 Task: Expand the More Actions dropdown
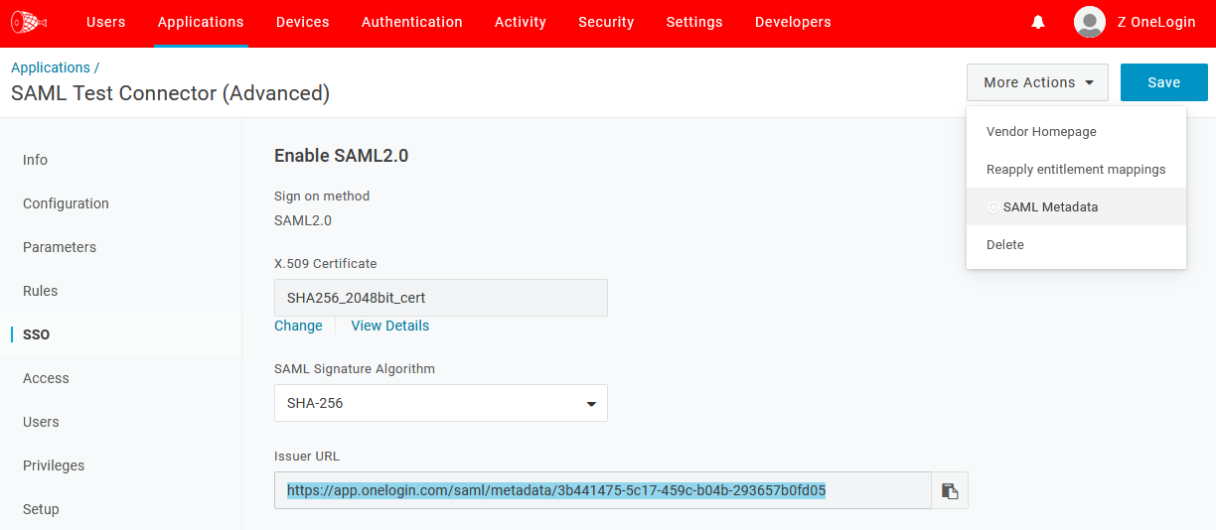point(1037,82)
